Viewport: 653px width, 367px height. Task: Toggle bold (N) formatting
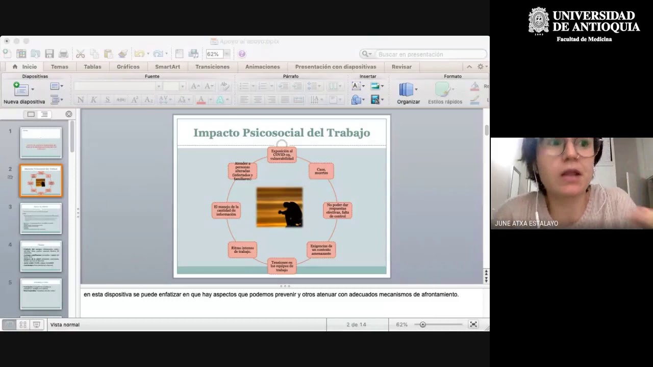[80, 100]
